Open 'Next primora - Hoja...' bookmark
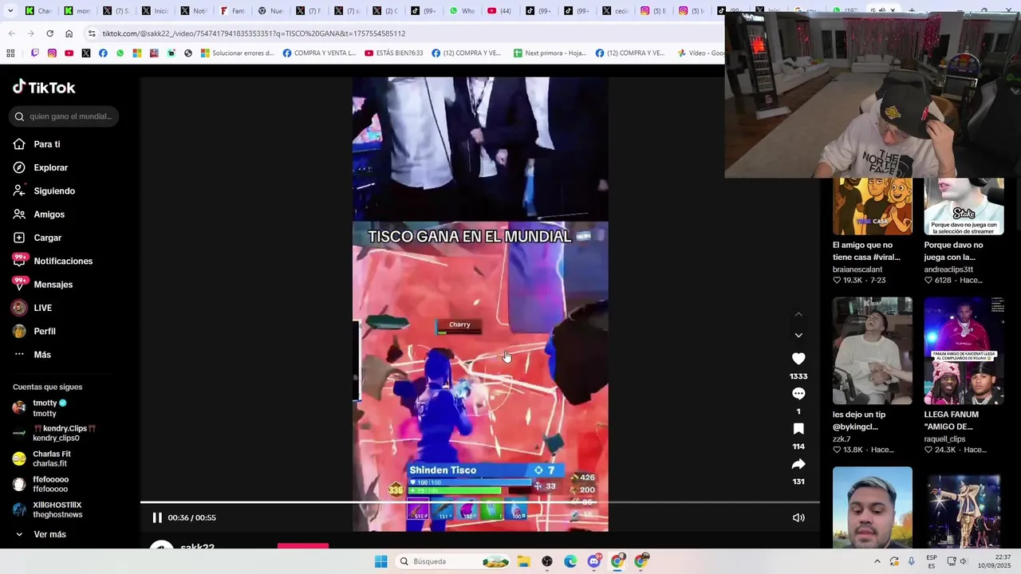This screenshot has height=574, width=1021. coord(550,53)
